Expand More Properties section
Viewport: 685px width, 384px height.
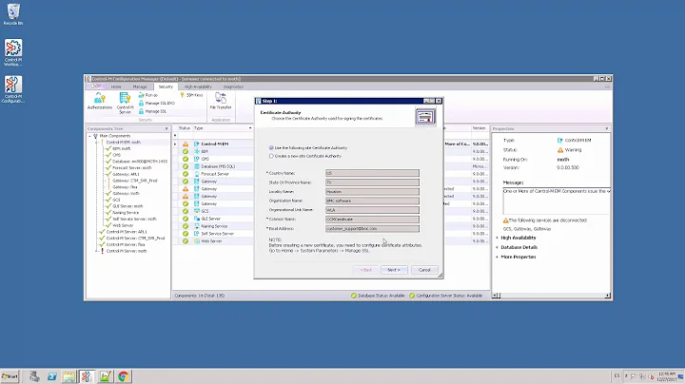498,257
